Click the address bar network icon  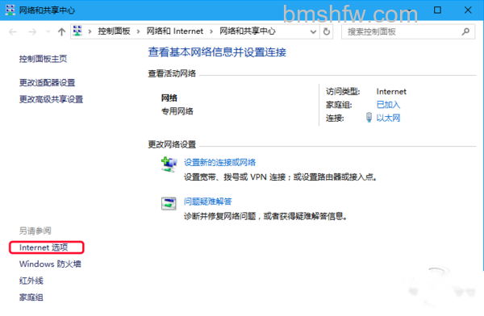coord(77,31)
